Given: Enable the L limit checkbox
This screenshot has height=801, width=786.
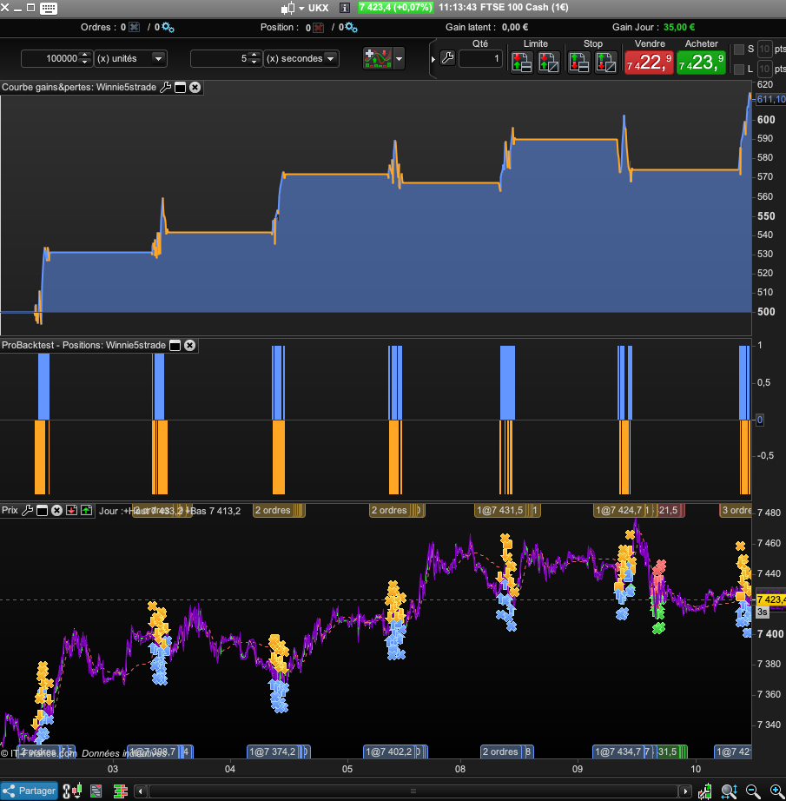Looking at the screenshot, I should point(739,69).
